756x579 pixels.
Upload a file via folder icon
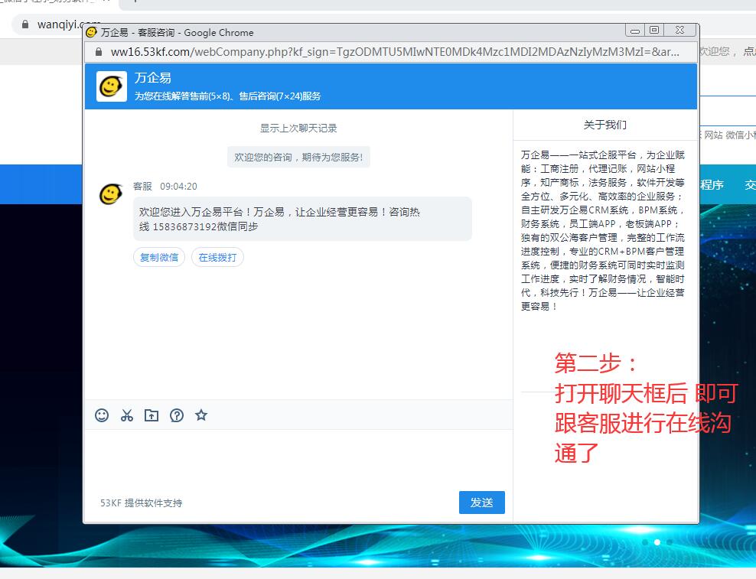coord(152,415)
